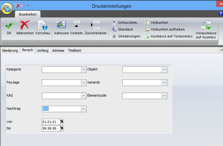This screenshot has width=223, height=146.
Task: Open the quick access toolbar customize arrow
Action: [28, 6]
